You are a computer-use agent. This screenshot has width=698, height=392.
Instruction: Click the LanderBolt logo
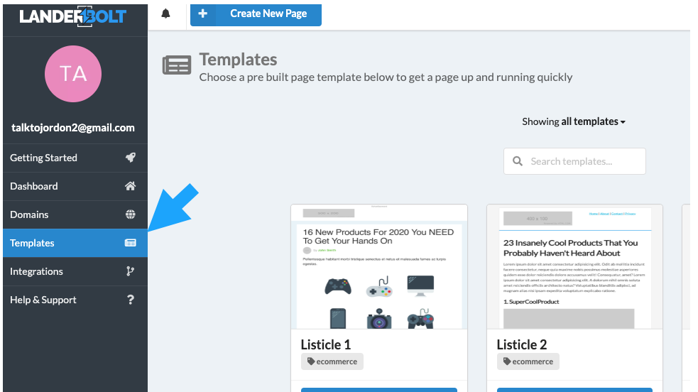click(73, 17)
